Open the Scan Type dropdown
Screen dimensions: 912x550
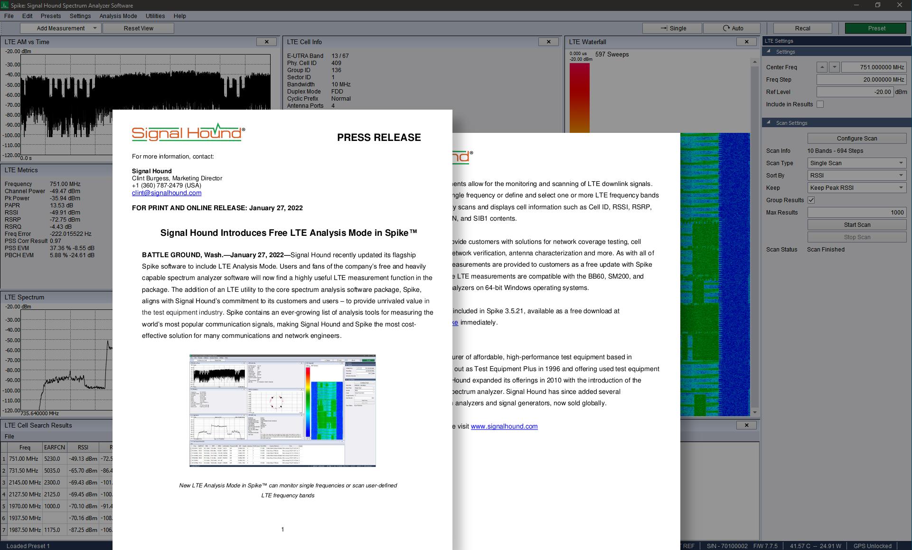tap(857, 163)
